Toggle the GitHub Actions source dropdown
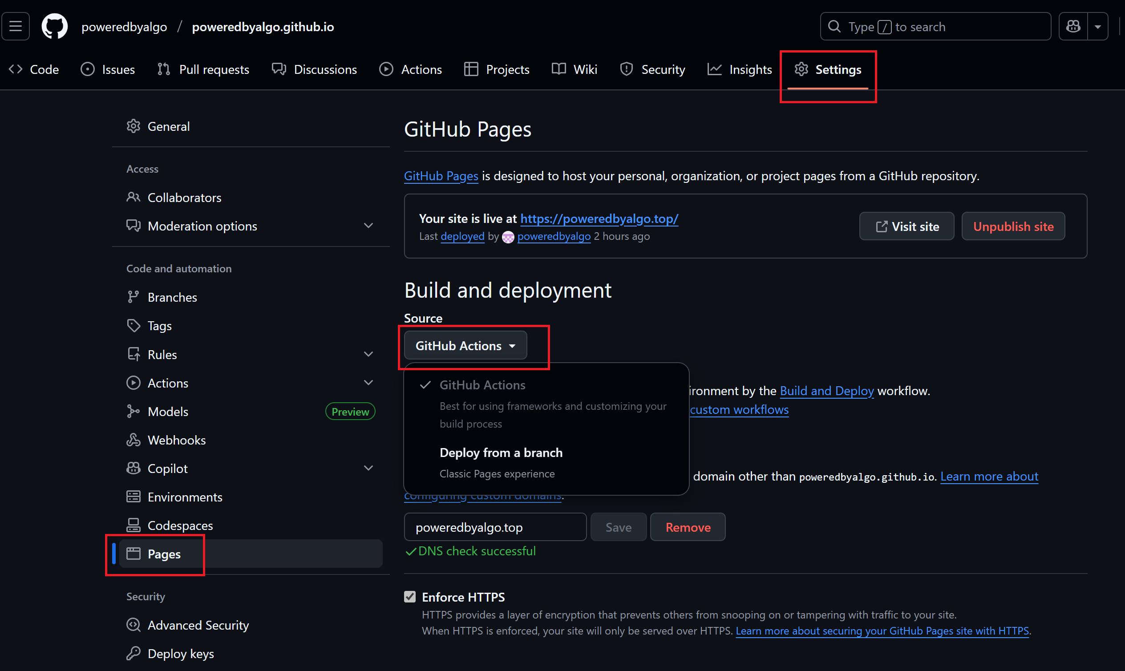1125x671 pixels. click(465, 345)
